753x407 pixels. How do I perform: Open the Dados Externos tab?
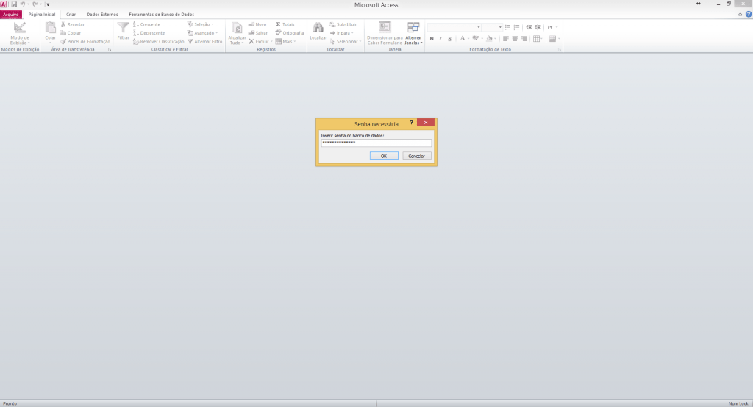pos(101,15)
